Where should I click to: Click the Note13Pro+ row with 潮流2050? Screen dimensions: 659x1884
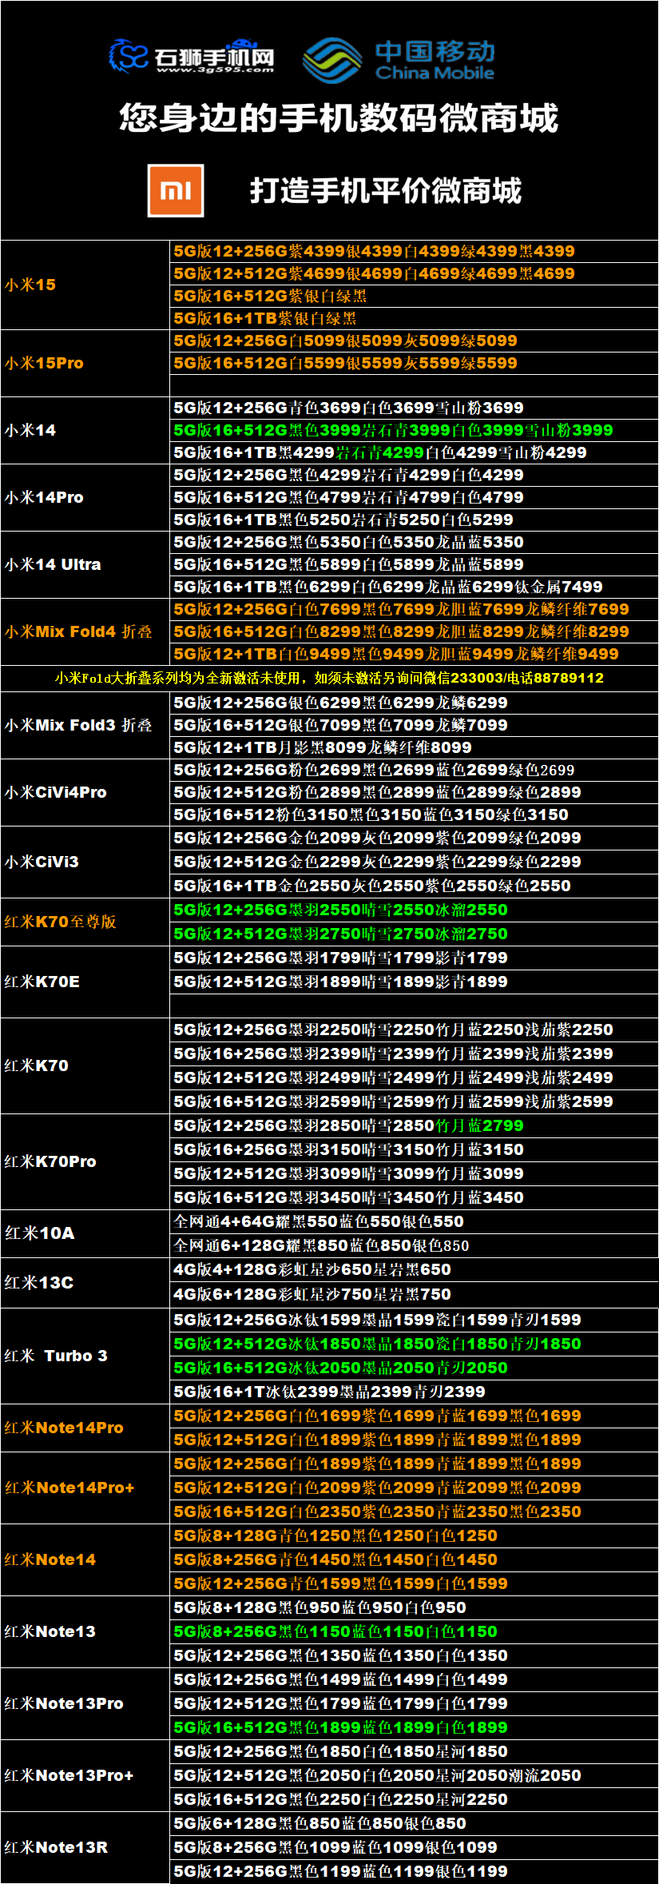coord(414,1775)
